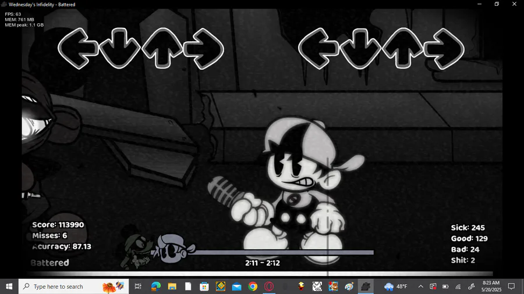Click the Battered song name label

click(50, 263)
